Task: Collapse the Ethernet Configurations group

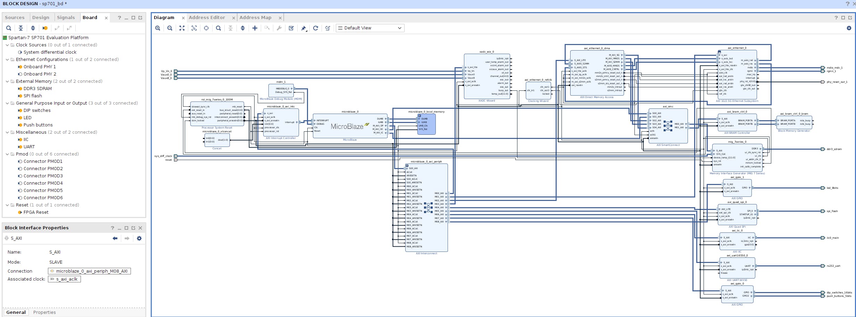Action: pos(7,60)
